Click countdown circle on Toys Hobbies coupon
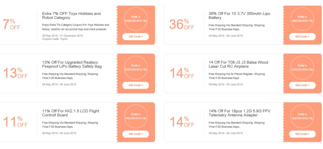The height and width of the screenshot is (149, 323). point(136,19)
